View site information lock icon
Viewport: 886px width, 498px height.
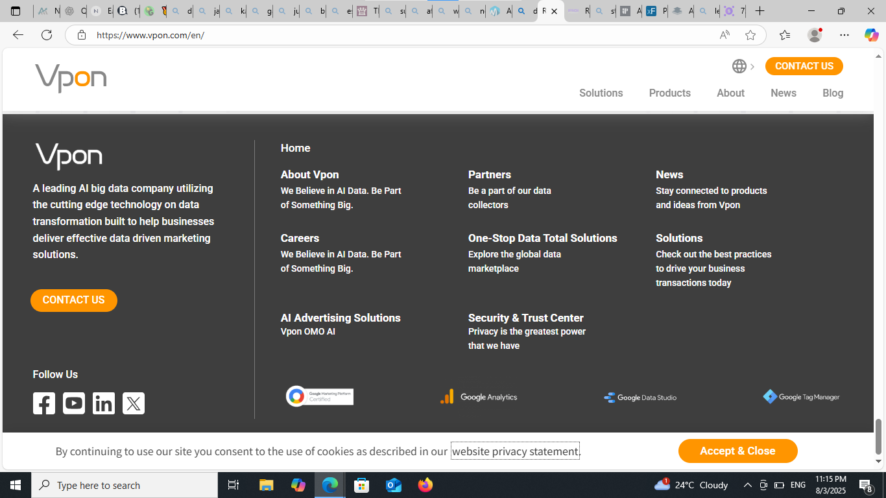[81, 35]
